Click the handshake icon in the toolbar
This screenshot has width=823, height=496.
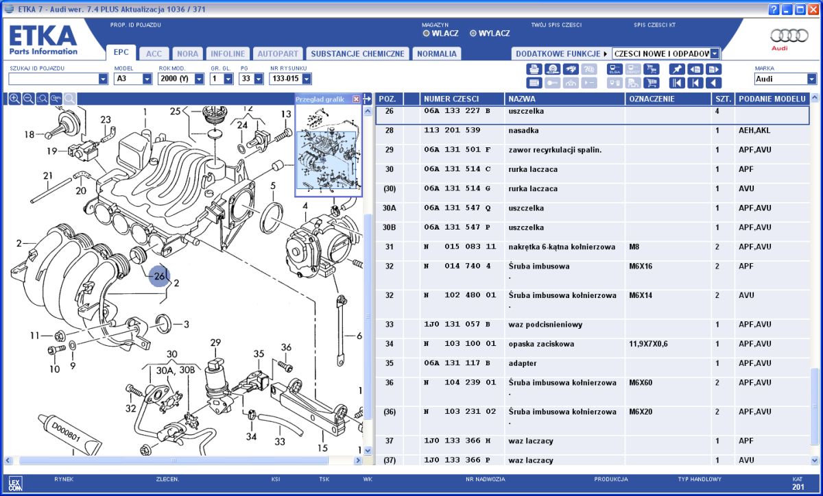(x=570, y=69)
